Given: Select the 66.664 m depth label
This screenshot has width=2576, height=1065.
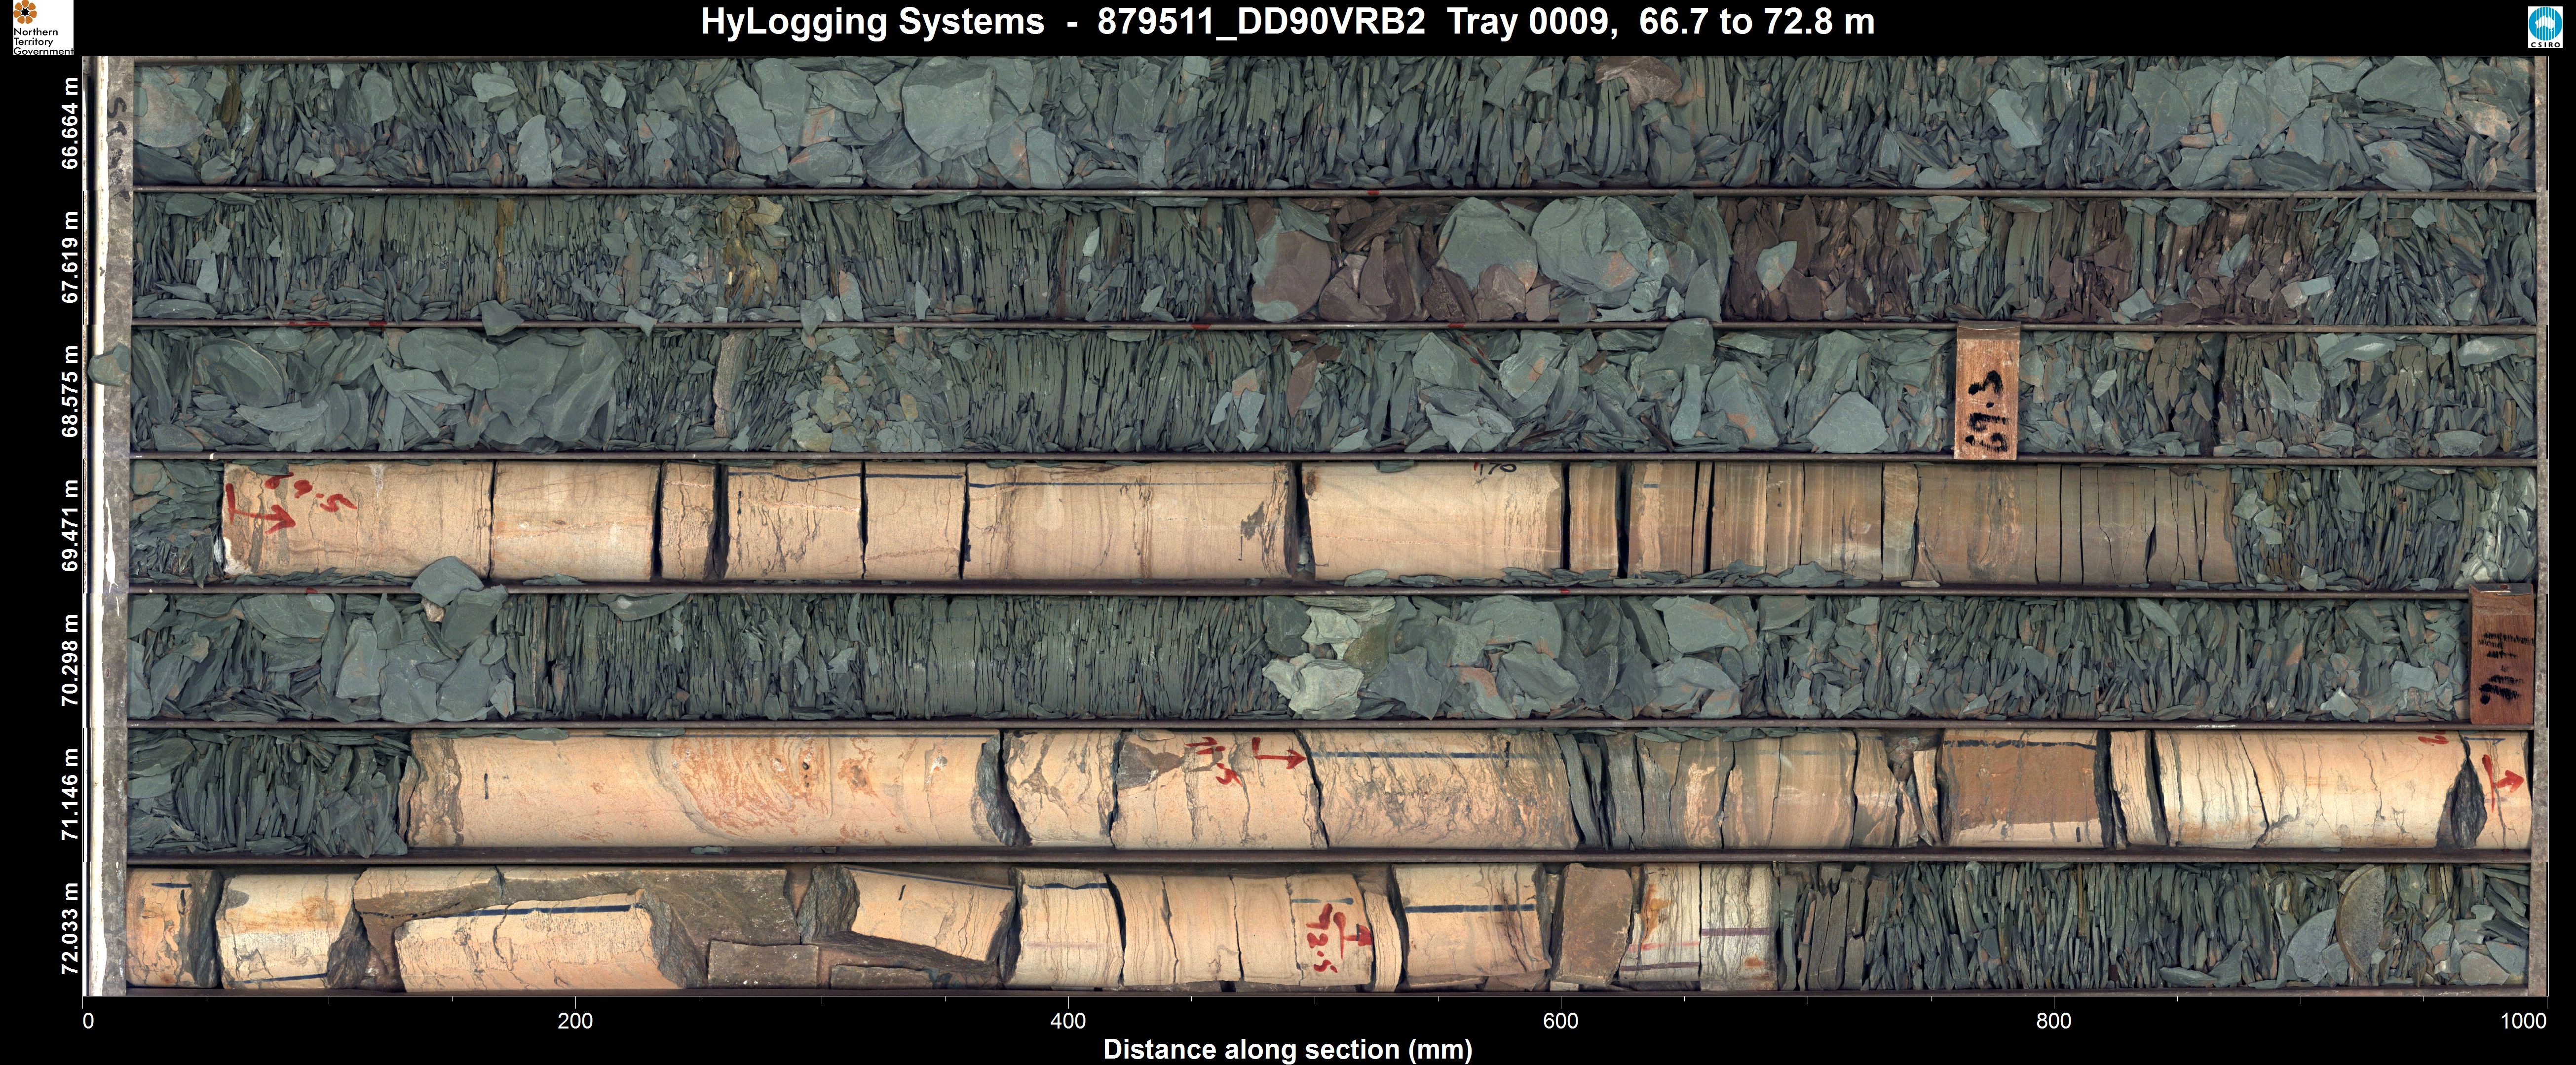Looking at the screenshot, I should click(70, 123).
